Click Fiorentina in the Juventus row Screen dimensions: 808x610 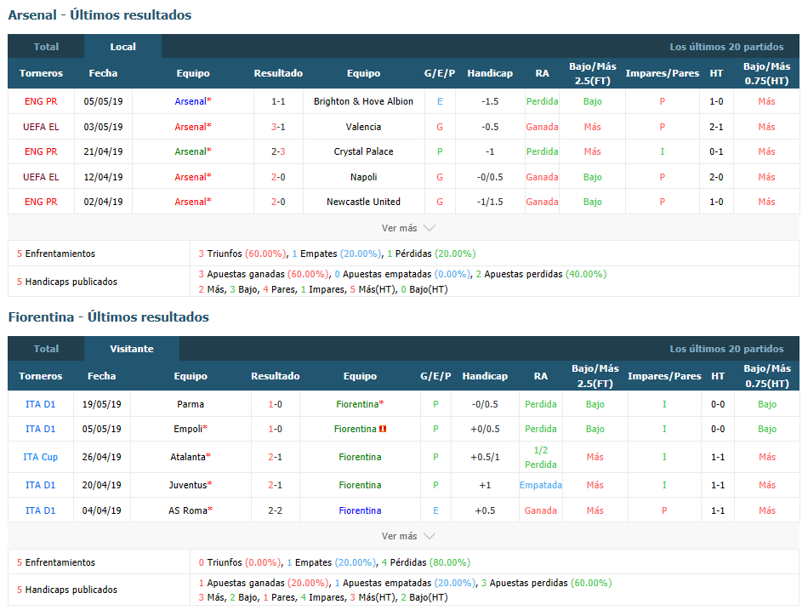coord(360,485)
